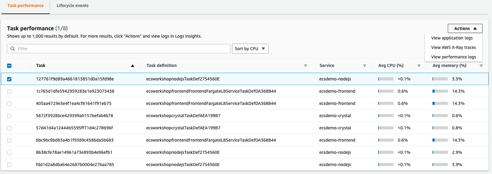Click 3.9% memory value for fdd1d2a8dba6
The image size is (492, 174).
pos(457,165)
